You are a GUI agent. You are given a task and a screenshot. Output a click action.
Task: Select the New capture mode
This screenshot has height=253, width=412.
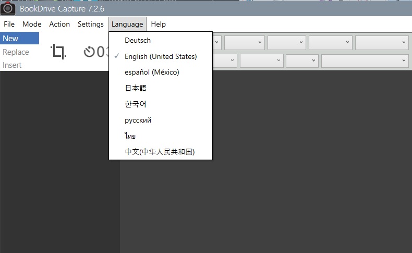pos(19,39)
